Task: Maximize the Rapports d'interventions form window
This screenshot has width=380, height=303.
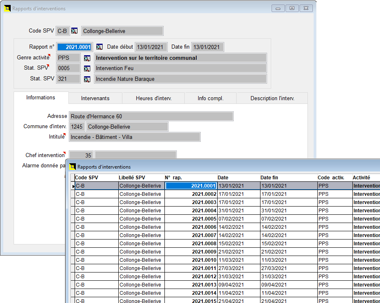Action: pyautogui.click(x=292, y=8)
